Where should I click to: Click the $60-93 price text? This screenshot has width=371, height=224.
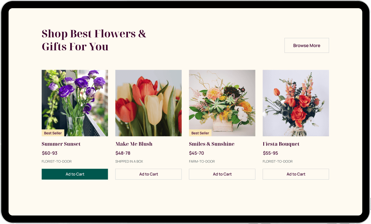click(x=49, y=153)
